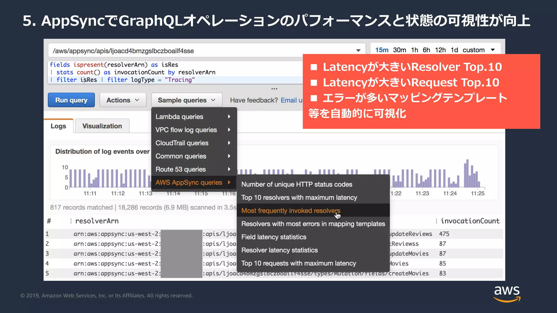Select result row 4 with count 85
Viewport: 557px width, 313px height.
274,264
